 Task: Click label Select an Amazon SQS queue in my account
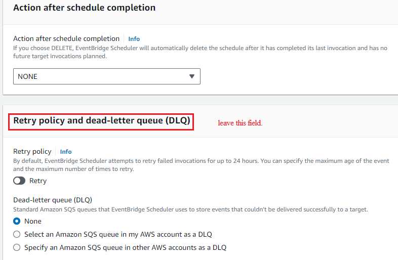118,234
